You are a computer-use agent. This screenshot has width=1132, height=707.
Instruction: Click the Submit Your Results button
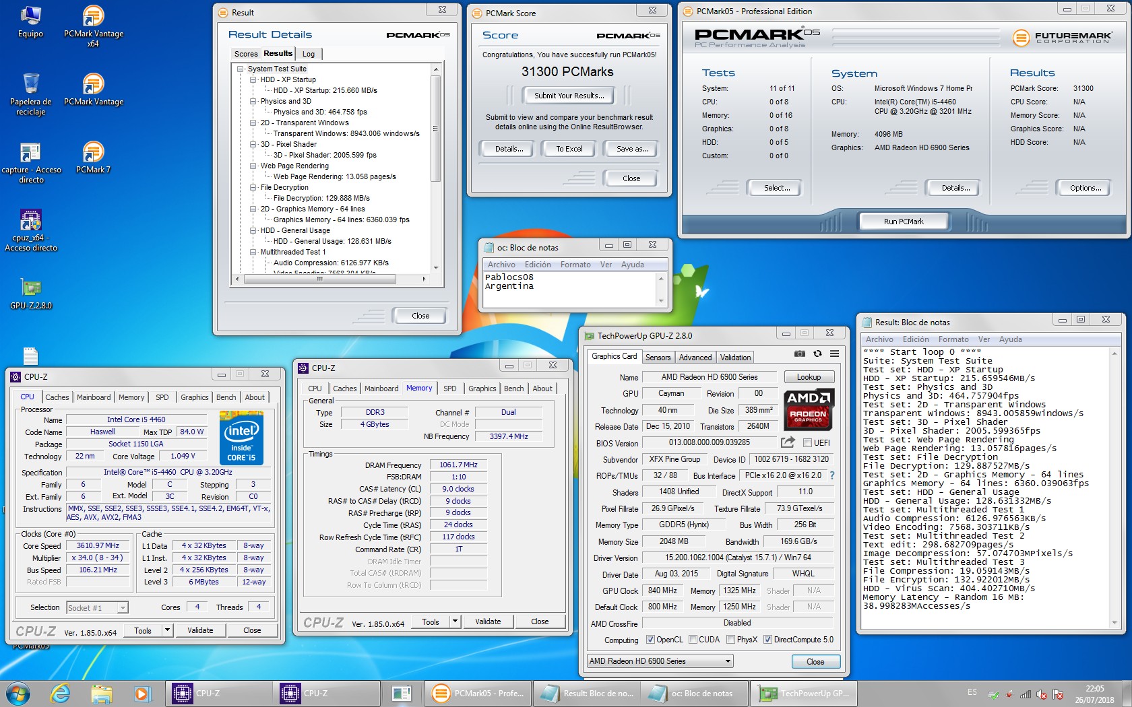569,96
